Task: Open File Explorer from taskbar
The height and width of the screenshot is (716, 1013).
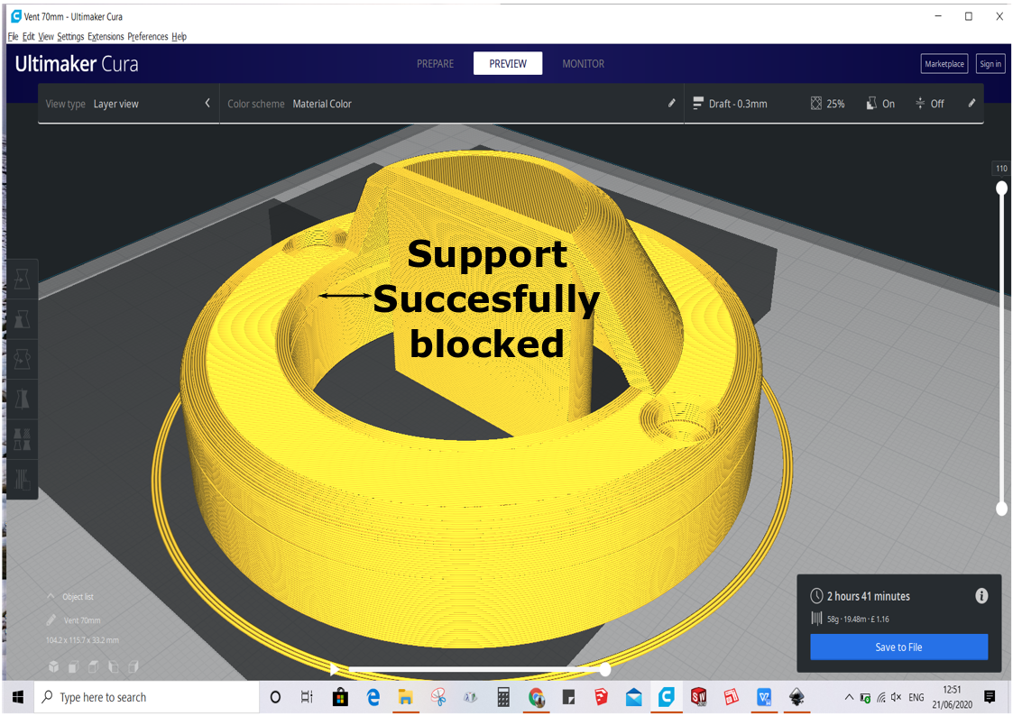Action: pyautogui.click(x=406, y=697)
